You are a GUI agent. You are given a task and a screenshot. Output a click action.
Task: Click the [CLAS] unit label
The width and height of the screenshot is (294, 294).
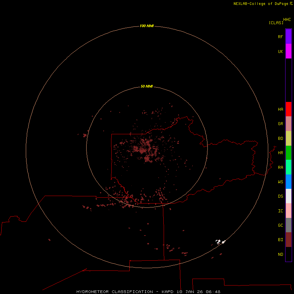pos(276,23)
